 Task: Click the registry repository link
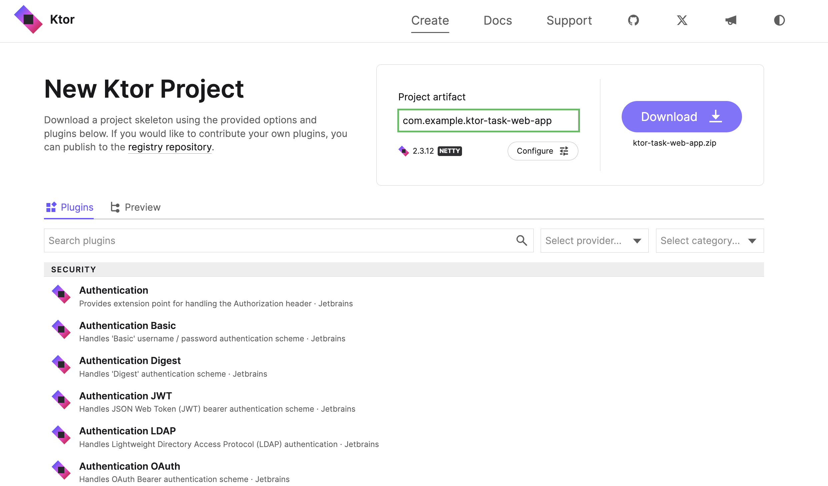click(170, 146)
